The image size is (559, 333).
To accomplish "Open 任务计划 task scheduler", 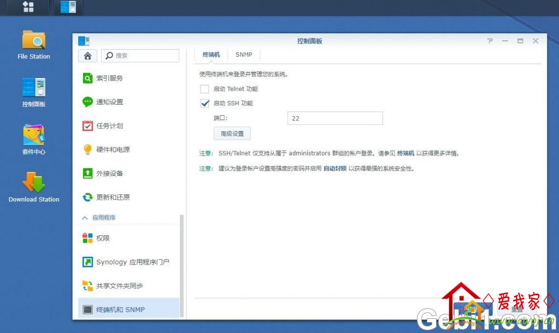I will [109, 126].
